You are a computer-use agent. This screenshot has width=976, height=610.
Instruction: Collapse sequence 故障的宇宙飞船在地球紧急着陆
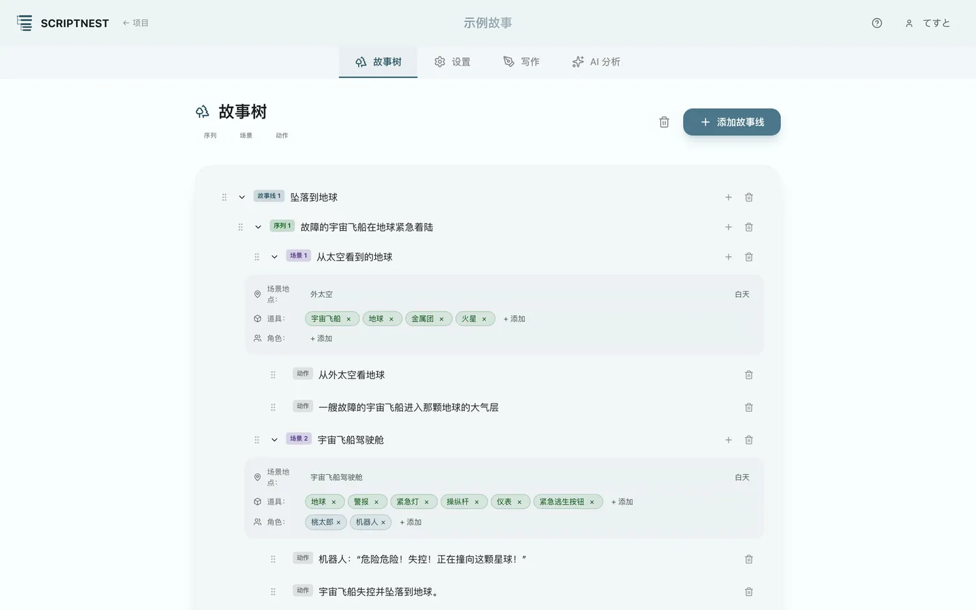pyautogui.click(x=258, y=227)
